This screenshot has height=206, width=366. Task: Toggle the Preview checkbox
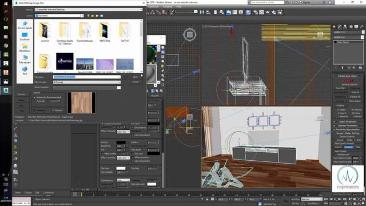(53, 110)
